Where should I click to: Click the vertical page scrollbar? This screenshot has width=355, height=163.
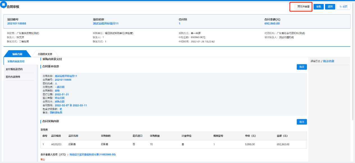(353, 56)
